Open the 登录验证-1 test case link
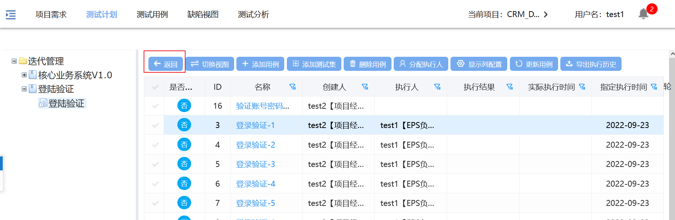 (x=255, y=125)
